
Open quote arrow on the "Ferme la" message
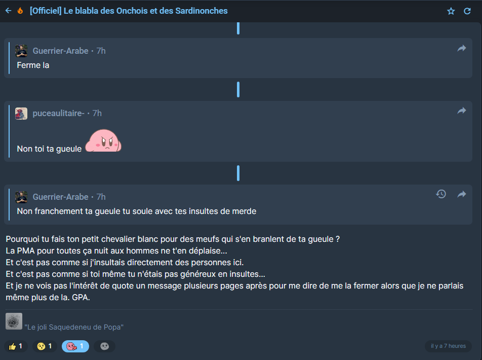pos(462,48)
